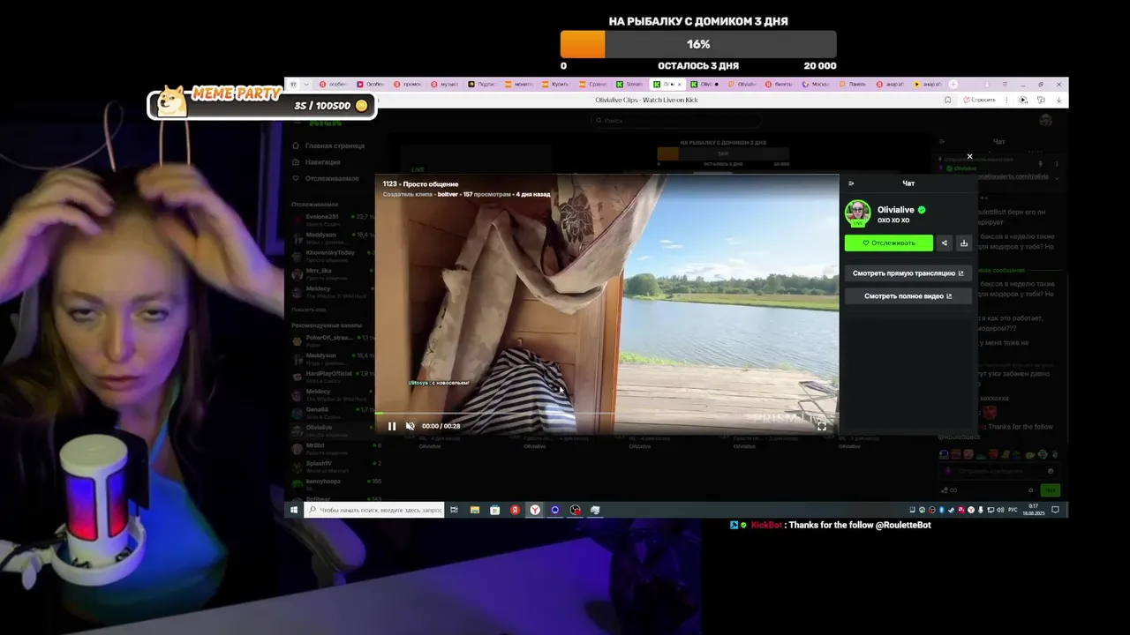The image size is (1130, 635).
Task: Open clip creator boltver profile
Action: (448, 194)
